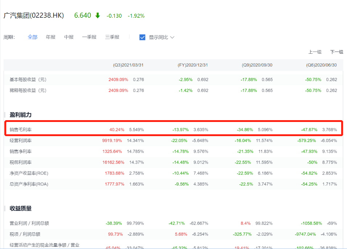Viewport: 347px width, 249px height.
Task: Select the 三季报 period tab
Action: pyautogui.click(x=112, y=37)
